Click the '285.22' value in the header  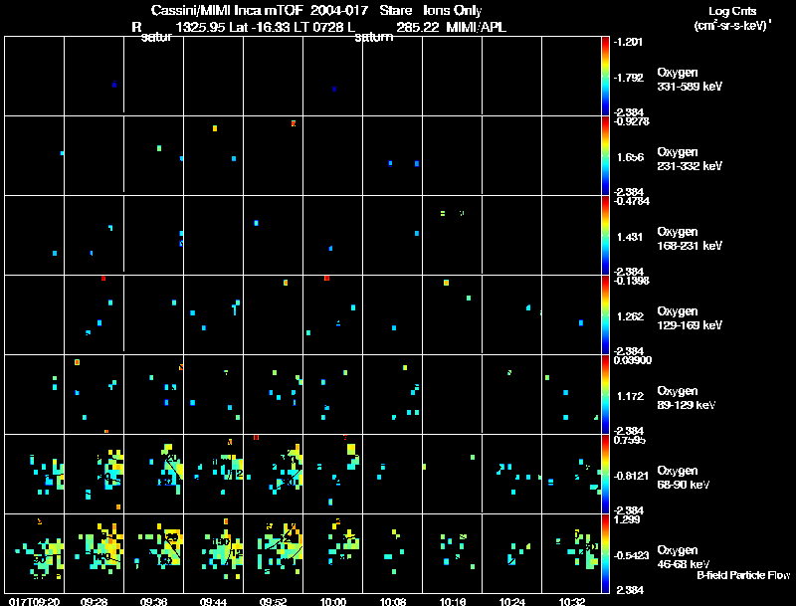pyautogui.click(x=417, y=28)
